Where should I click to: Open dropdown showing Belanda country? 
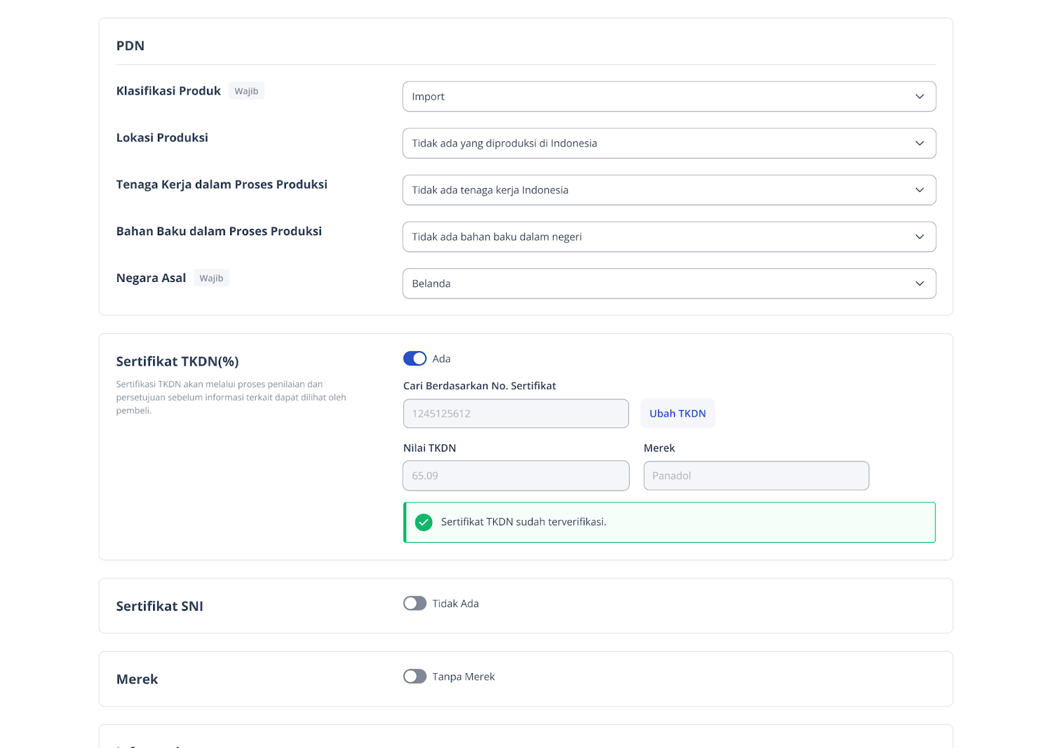pyautogui.click(x=657, y=283)
